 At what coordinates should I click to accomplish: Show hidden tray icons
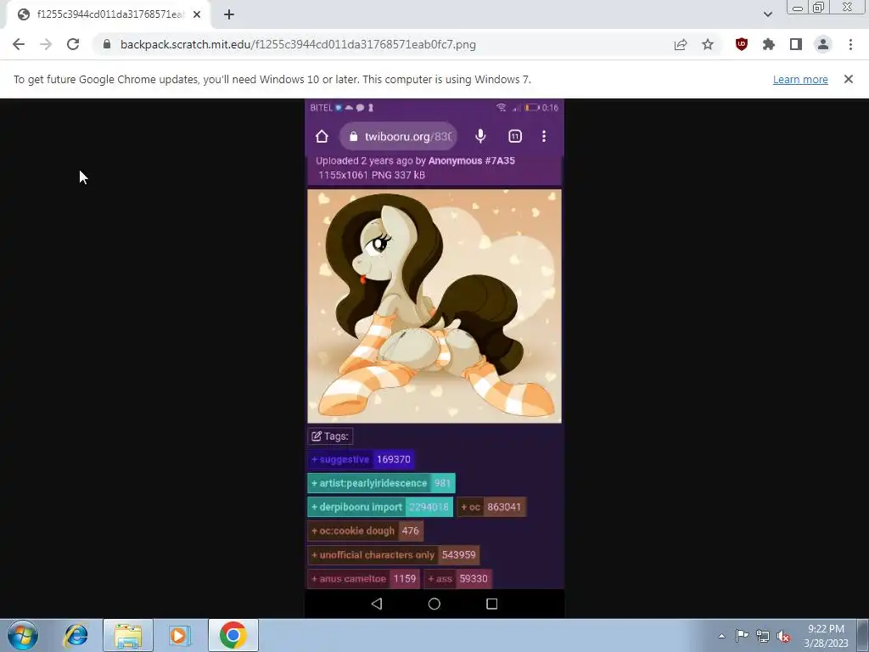click(x=721, y=636)
